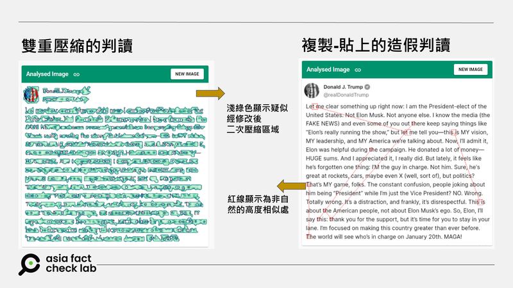Click the tweet body text with red lines
This screenshot has height=288, width=513.
[396, 172]
